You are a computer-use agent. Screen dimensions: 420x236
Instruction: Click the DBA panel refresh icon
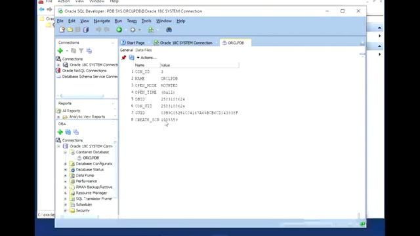[68, 132]
